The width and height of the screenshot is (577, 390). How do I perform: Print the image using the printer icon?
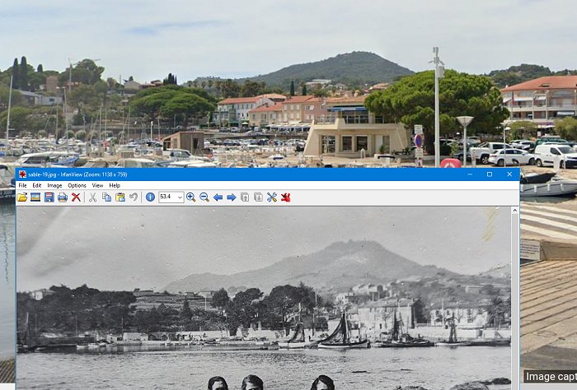[63, 197]
